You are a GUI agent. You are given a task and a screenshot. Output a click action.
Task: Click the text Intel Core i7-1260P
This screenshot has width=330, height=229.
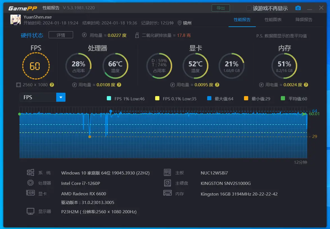[x=81, y=183]
